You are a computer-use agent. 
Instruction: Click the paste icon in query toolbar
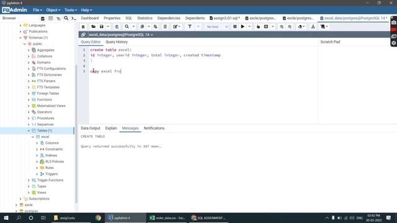[x=156, y=27]
